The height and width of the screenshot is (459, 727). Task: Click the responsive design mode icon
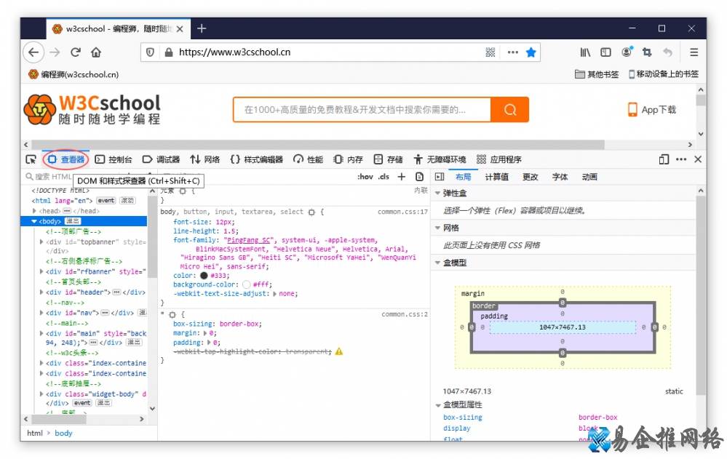pyautogui.click(x=664, y=159)
